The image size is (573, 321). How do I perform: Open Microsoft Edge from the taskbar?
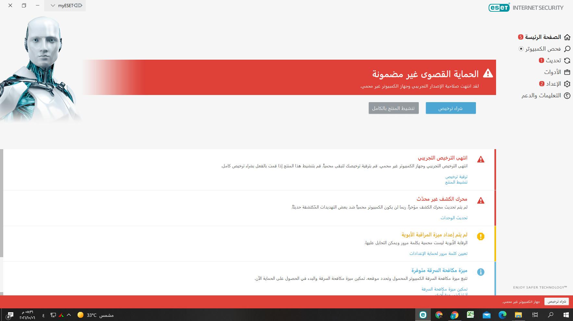pyautogui.click(x=502, y=315)
